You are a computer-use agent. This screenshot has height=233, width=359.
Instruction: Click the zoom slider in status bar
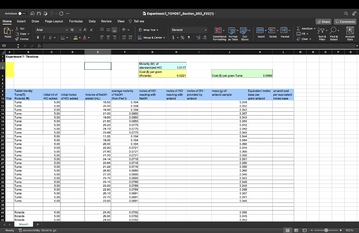click(x=326, y=230)
